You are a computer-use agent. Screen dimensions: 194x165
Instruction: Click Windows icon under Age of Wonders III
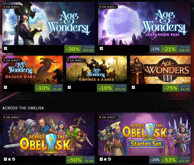[x=133, y=87]
